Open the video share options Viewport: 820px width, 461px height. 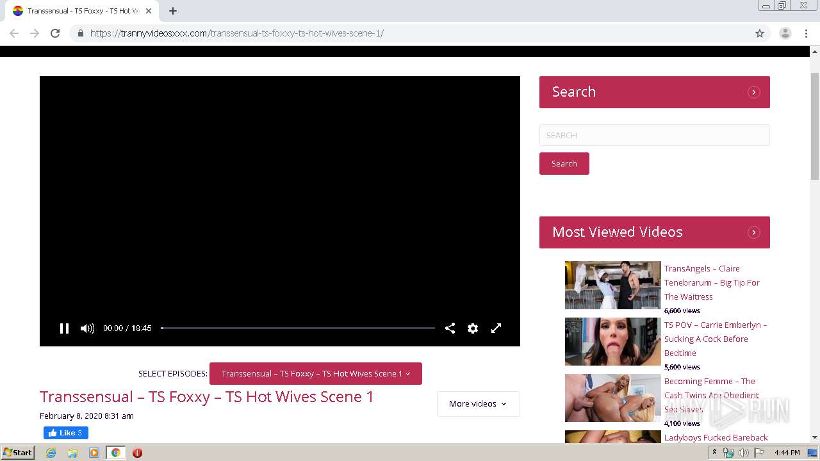450,328
